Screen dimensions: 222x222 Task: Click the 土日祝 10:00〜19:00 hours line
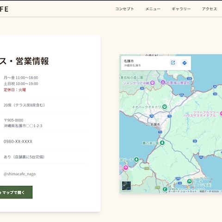point(21,84)
